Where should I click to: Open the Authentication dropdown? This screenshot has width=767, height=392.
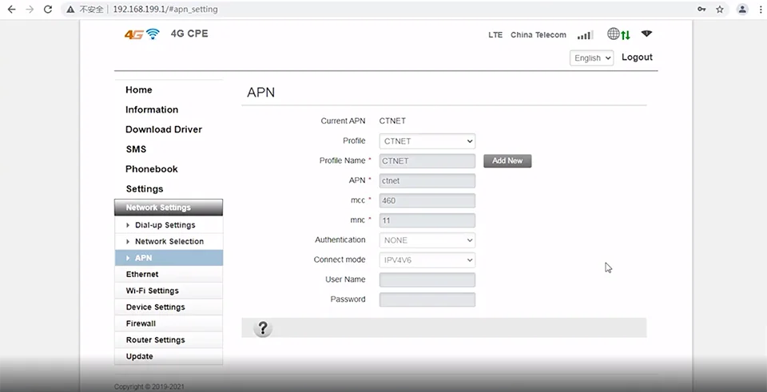(x=427, y=240)
